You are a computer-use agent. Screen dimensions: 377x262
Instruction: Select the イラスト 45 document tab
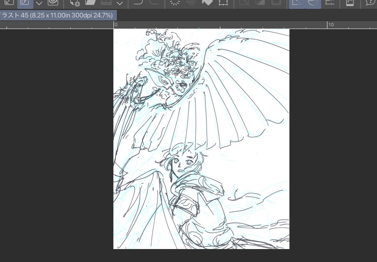click(x=58, y=16)
